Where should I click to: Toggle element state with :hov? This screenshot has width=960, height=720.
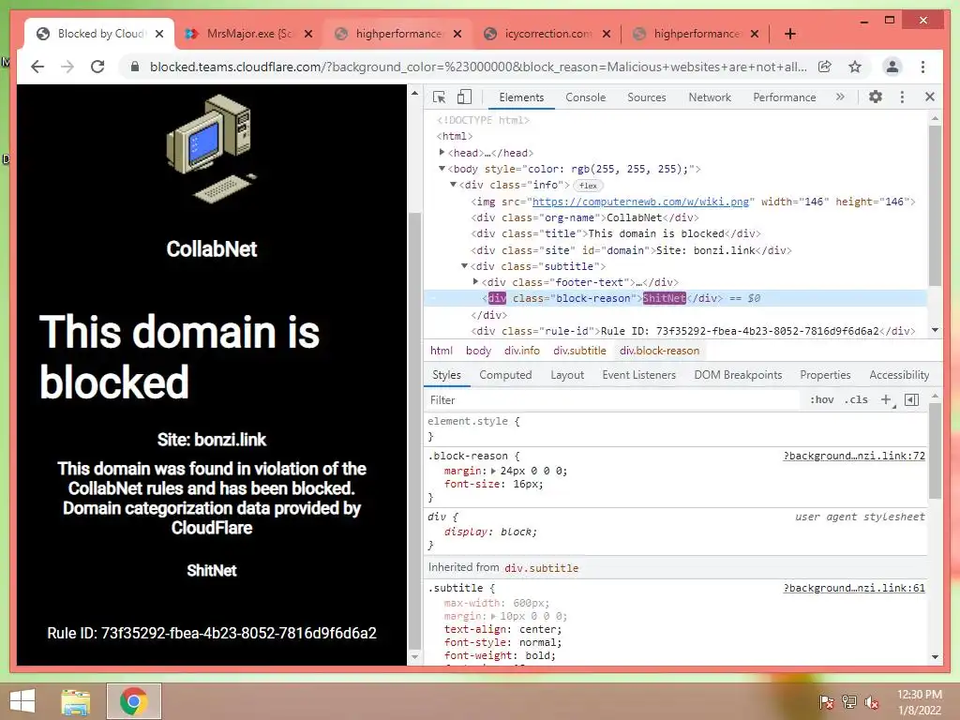[821, 399]
